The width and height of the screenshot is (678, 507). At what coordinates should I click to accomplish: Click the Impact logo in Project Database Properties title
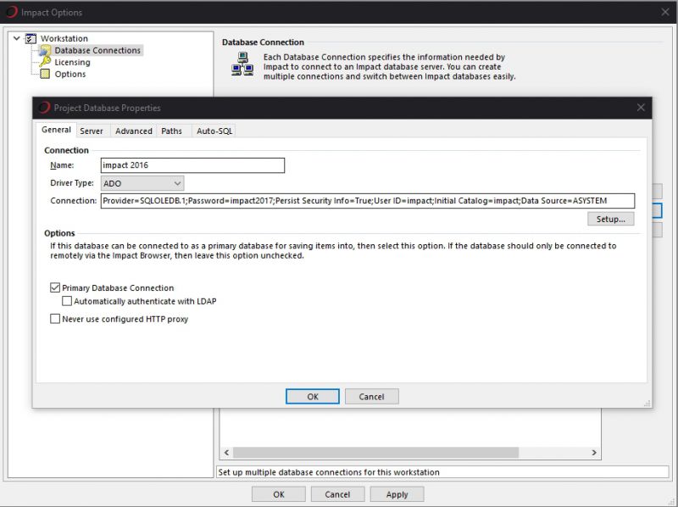44,108
